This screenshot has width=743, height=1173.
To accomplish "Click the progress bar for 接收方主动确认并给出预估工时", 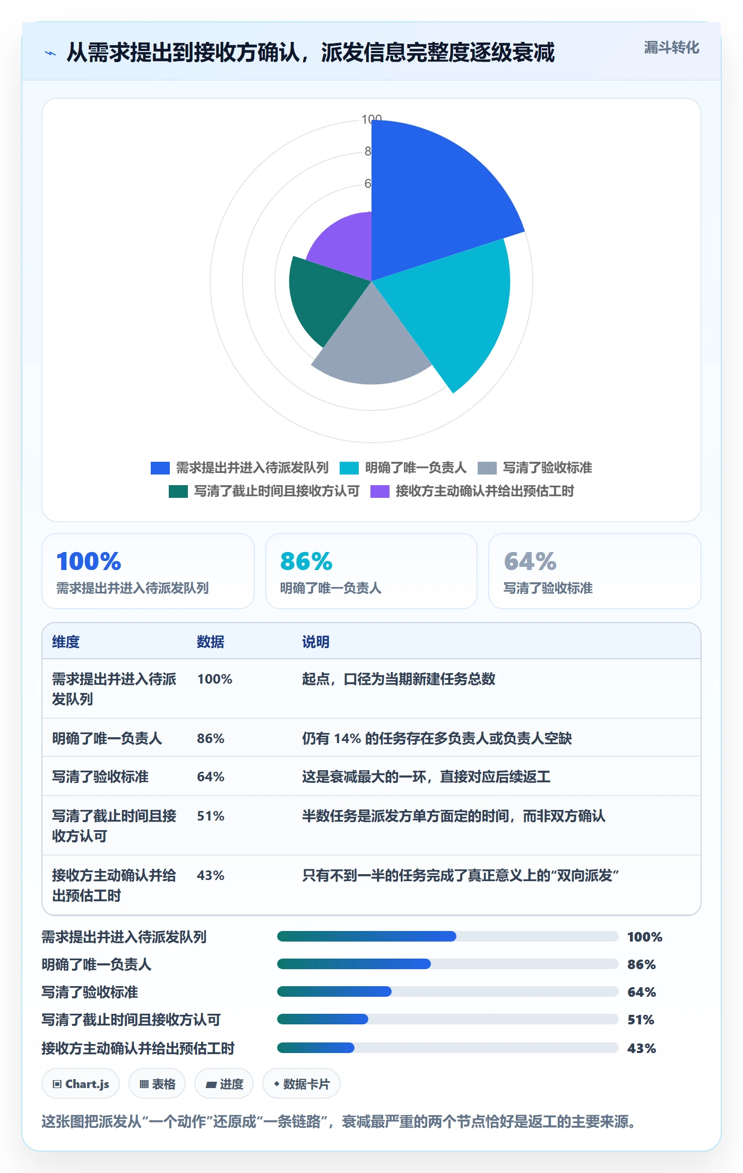I will (x=448, y=1048).
